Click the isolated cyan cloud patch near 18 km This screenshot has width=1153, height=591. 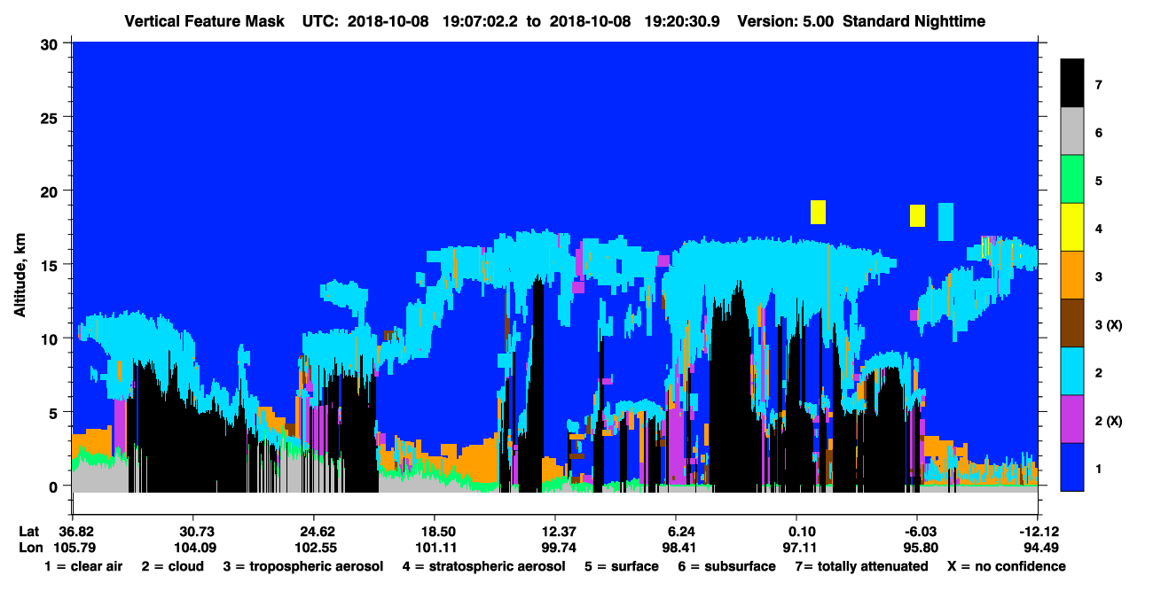pos(945,222)
